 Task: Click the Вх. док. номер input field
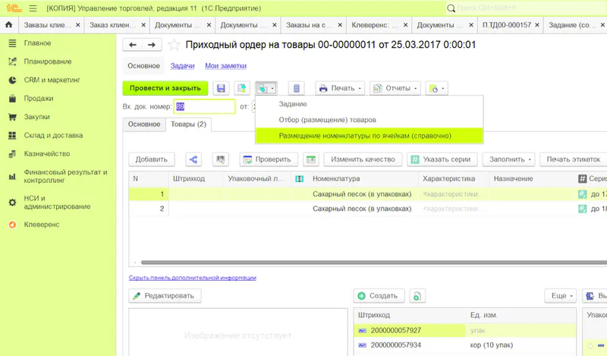click(x=203, y=106)
